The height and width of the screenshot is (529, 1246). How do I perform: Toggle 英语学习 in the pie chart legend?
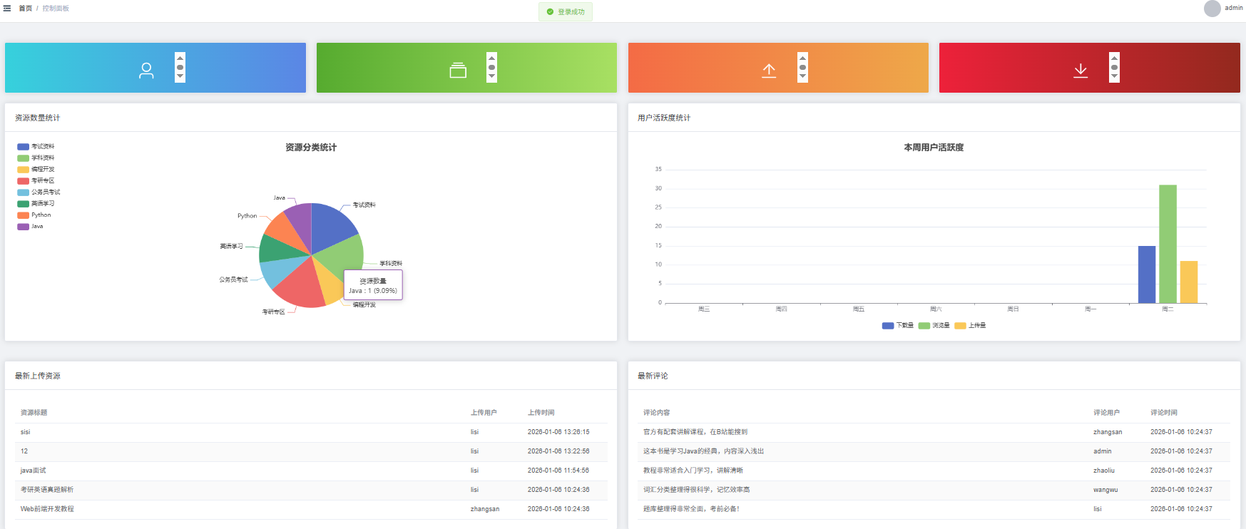(x=36, y=204)
